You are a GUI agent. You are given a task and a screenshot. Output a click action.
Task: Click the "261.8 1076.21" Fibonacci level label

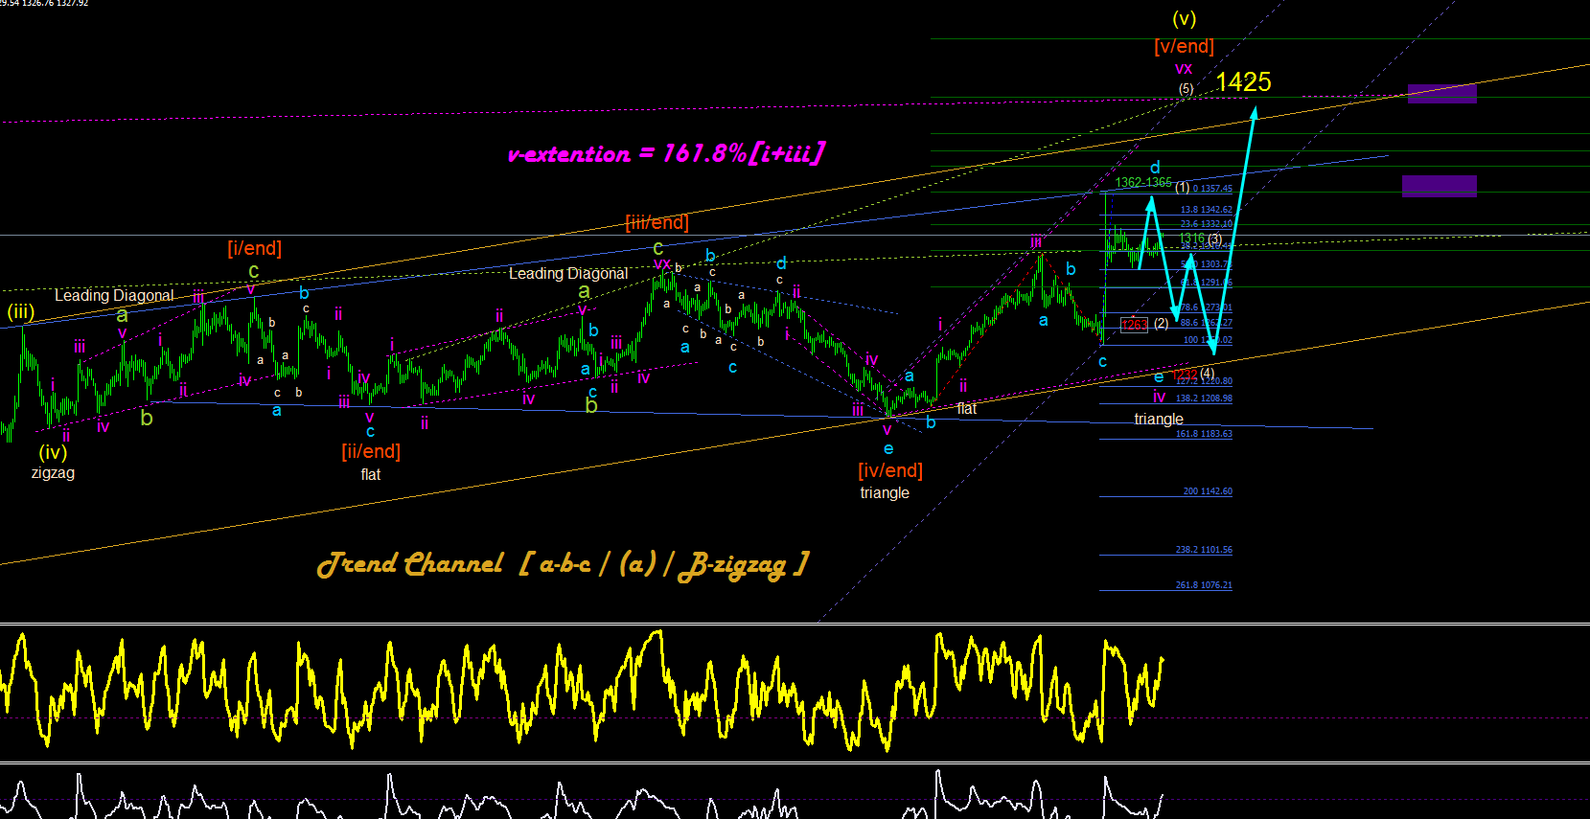(1205, 585)
